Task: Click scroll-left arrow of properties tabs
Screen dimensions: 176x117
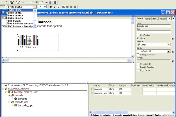Action: click(x=170, y=18)
